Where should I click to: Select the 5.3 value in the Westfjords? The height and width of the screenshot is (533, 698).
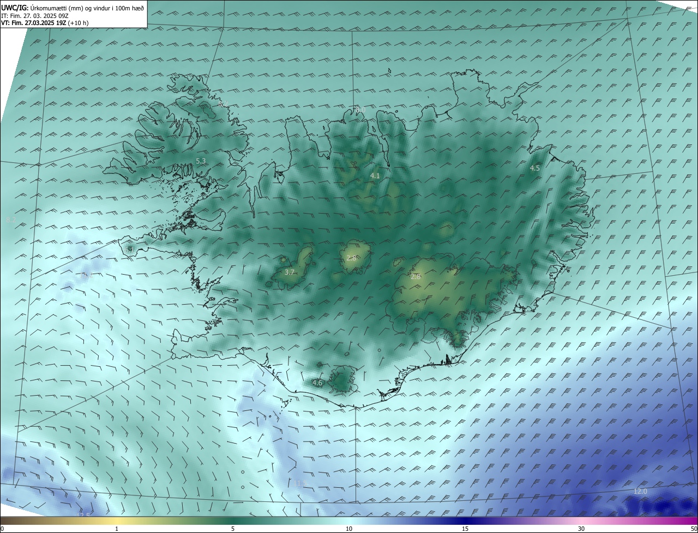tap(201, 161)
